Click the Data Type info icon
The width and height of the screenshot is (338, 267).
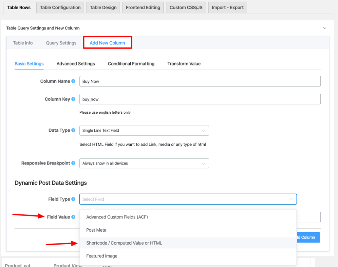point(73,131)
